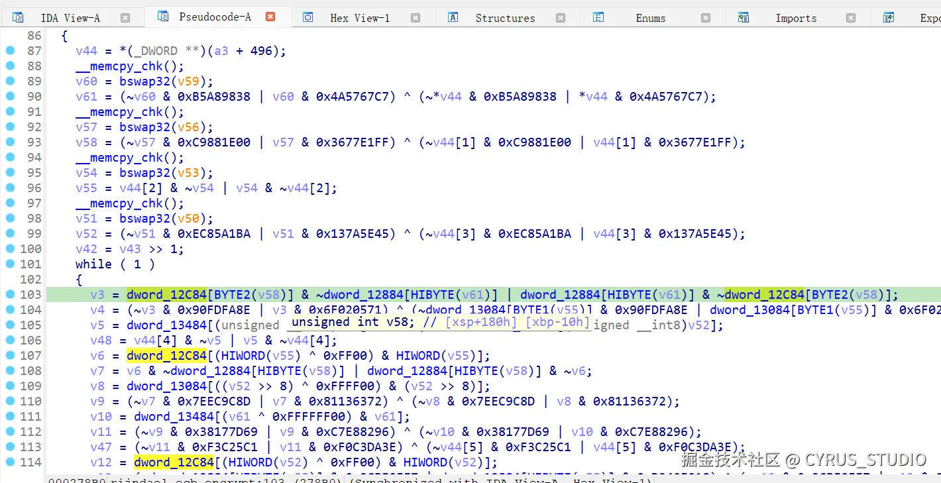Toggle breakpoint dot on line 110
This screenshot has width=941, height=483.
[x=10, y=401]
